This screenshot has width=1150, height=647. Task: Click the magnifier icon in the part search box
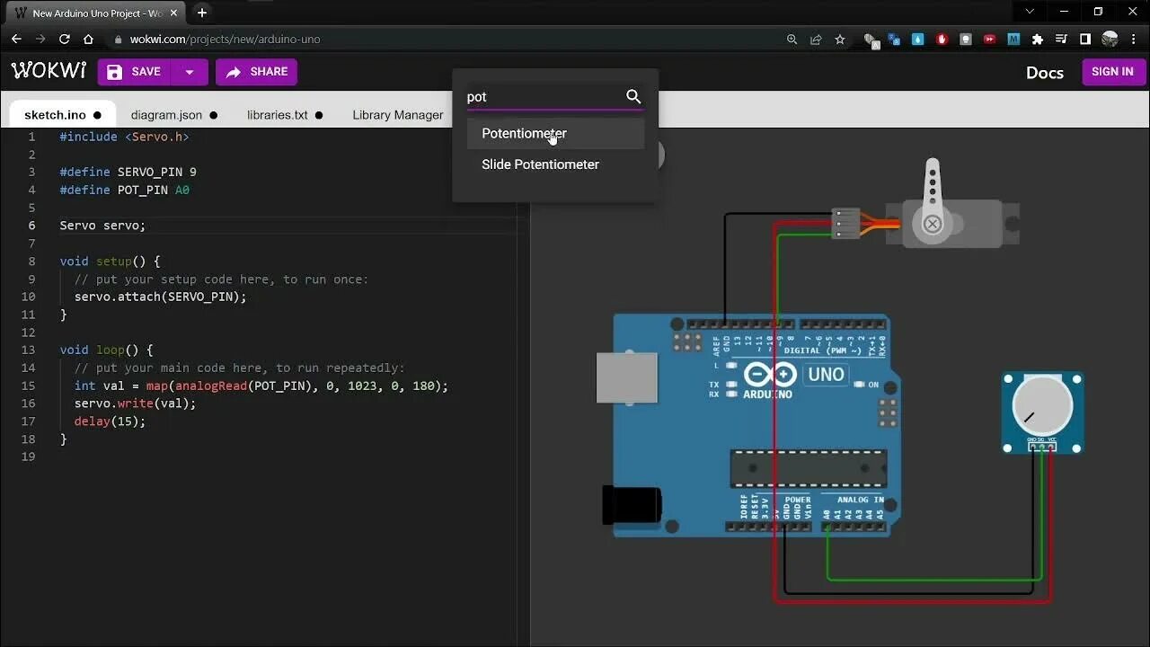(633, 97)
